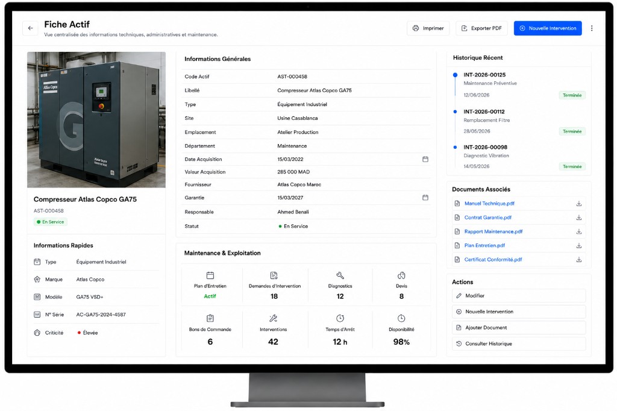Open the Rapport Maintenance.pdf link
Viewport: 617px width, 411px height.
pos(493,231)
